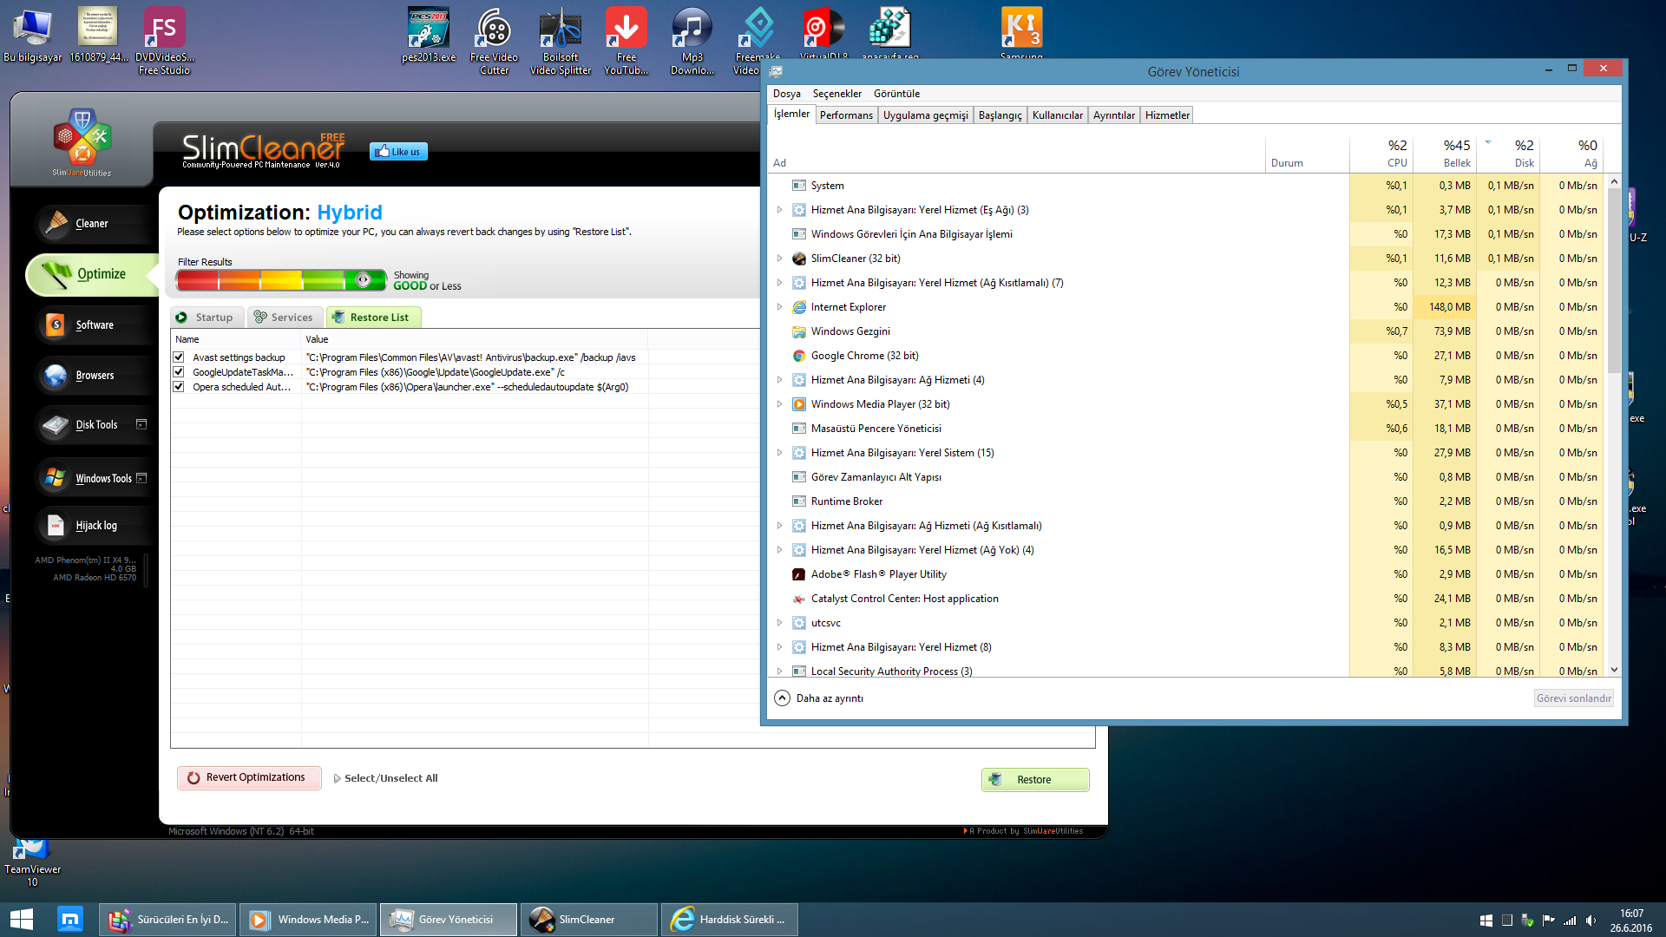This screenshot has width=1666, height=937.
Task: Click the Filter Results rating slider handle
Action: click(x=364, y=279)
